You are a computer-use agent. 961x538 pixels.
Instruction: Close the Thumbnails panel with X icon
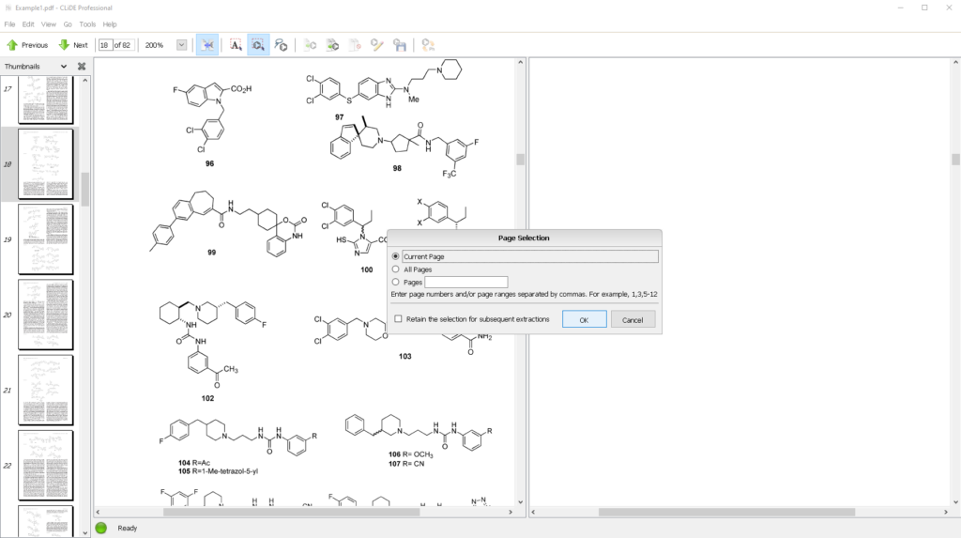click(82, 67)
